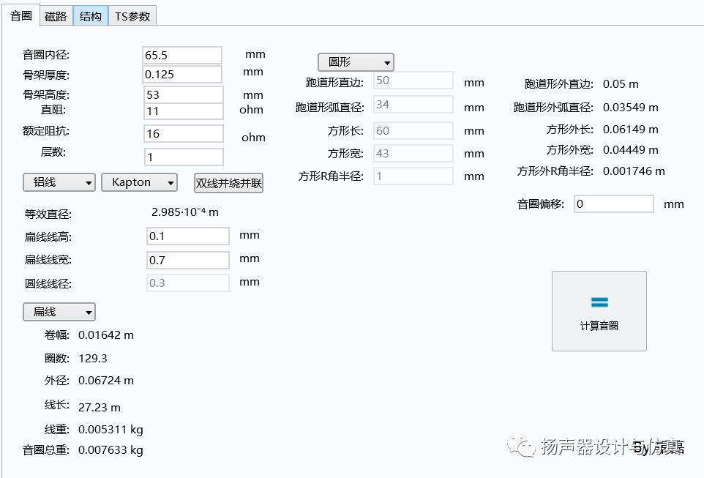This screenshot has width=704, height=478.
Task: Open the 铝线 wire material dropdown
Action: (x=59, y=182)
